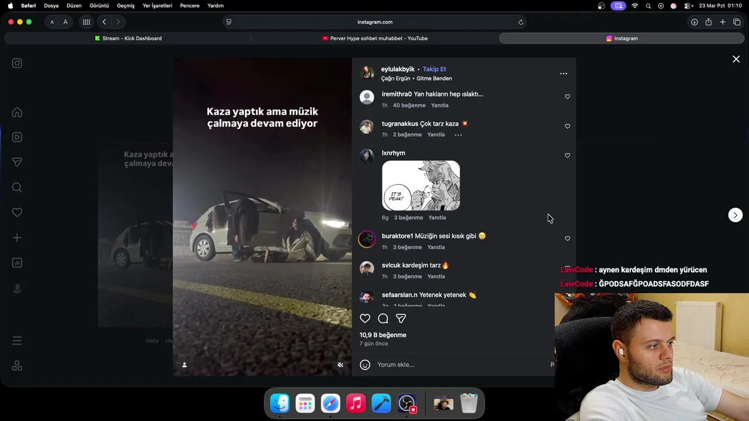Open audio Çağrı Ergün Gitme Benden
The width and height of the screenshot is (749, 421).
[417, 78]
